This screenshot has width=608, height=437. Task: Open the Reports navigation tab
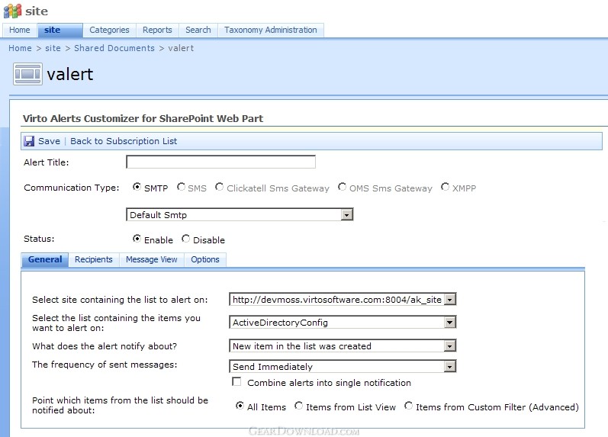[157, 30]
